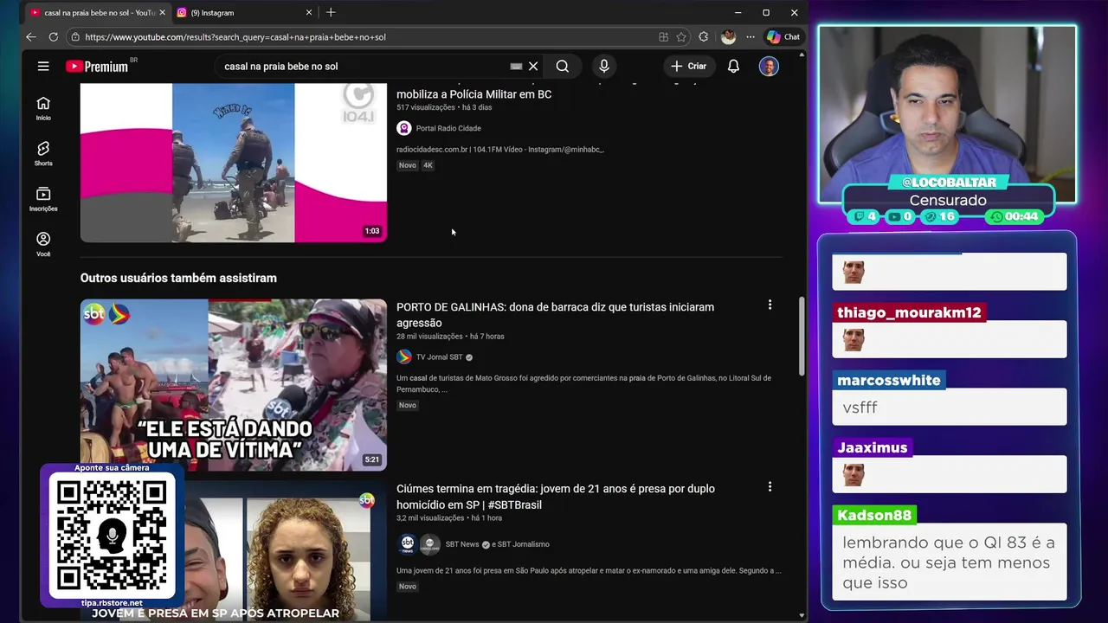Image resolution: width=1108 pixels, height=623 pixels.
Task: Click the QR code overlay
Action: [x=112, y=535]
